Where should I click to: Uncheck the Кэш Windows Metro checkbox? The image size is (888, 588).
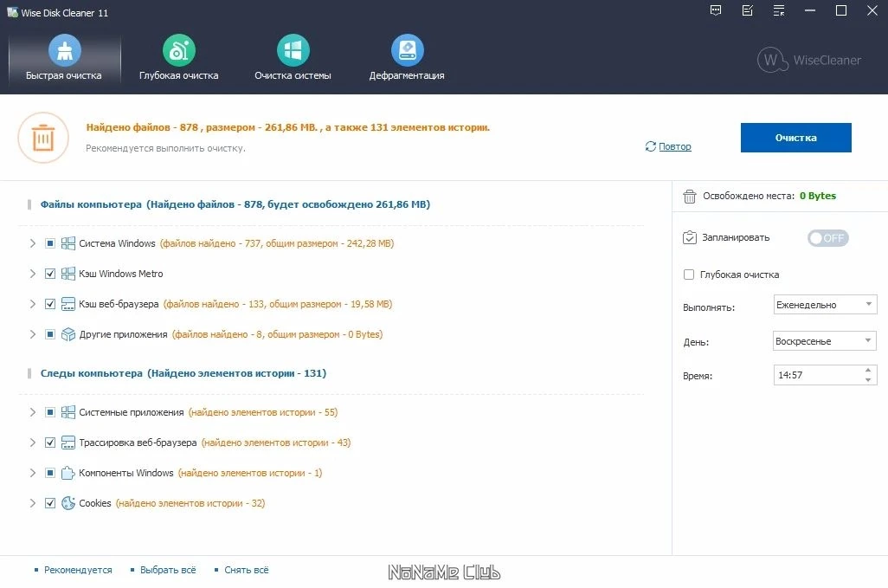point(50,274)
